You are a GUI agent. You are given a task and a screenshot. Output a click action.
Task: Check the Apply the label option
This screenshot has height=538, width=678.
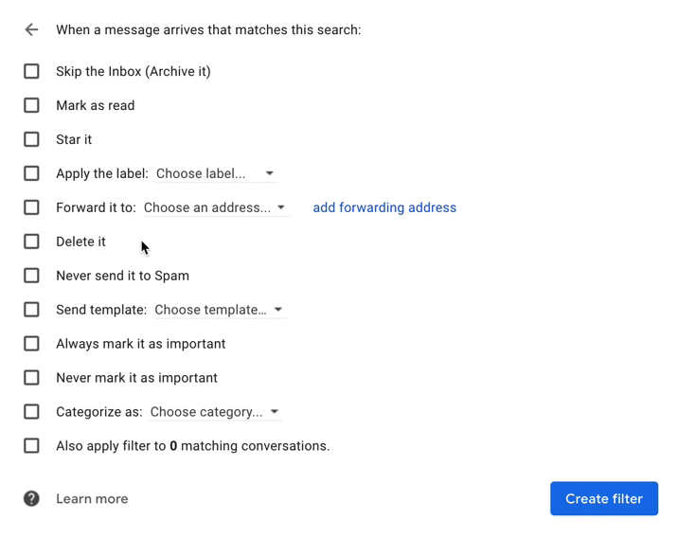(x=31, y=173)
